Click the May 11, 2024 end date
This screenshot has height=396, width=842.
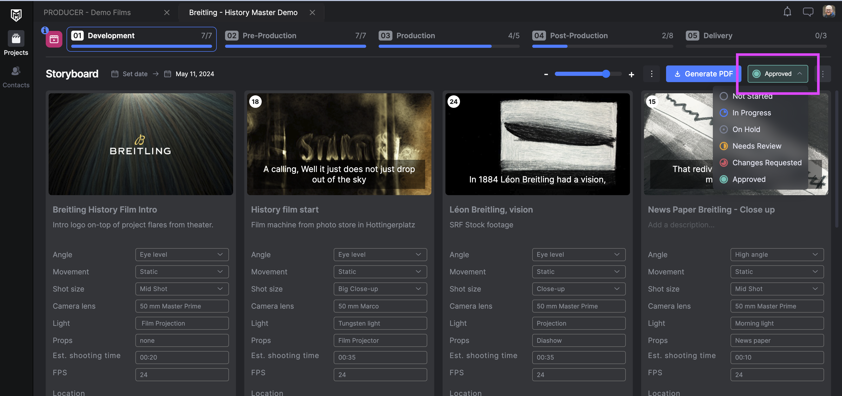[x=195, y=74]
